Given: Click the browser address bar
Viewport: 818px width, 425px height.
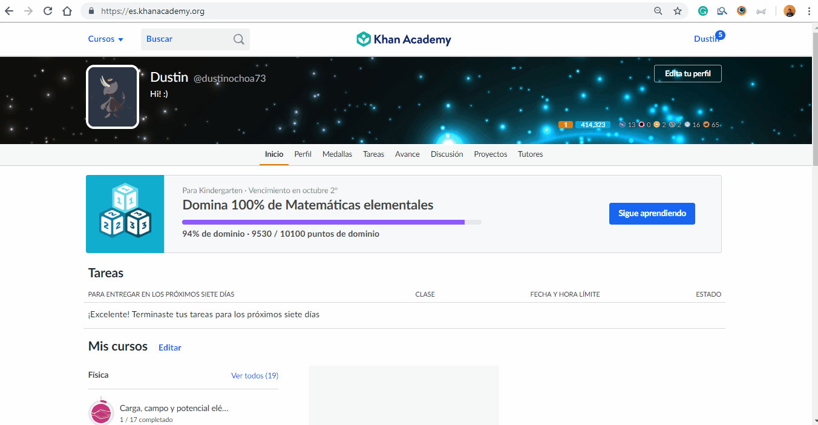Looking at the screenshot, I should [x=242, y=10].
